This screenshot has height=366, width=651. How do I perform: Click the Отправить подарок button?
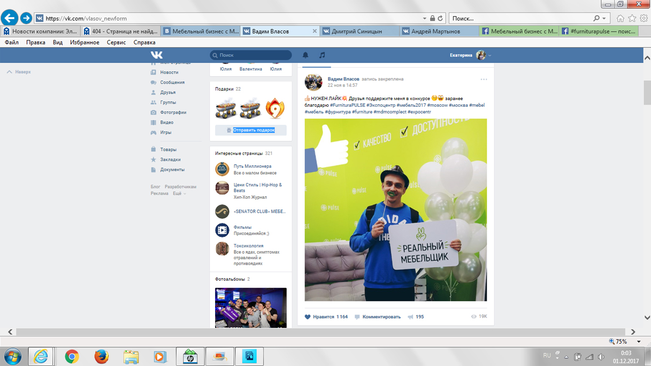(251, 130)
